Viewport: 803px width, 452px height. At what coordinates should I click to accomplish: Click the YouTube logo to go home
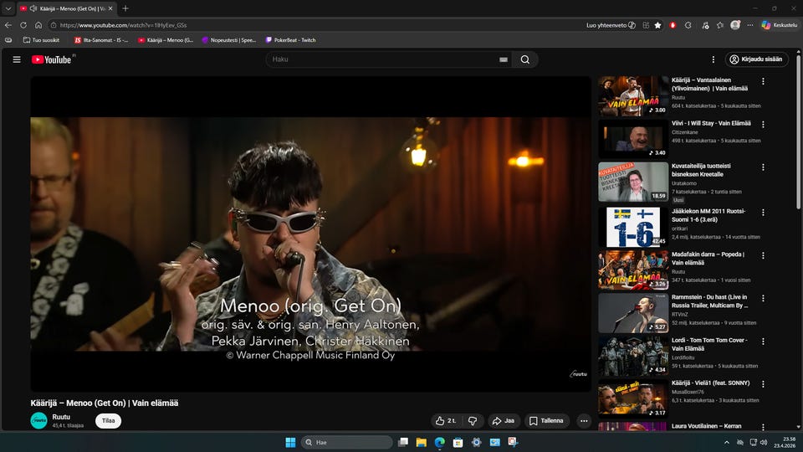52,59
